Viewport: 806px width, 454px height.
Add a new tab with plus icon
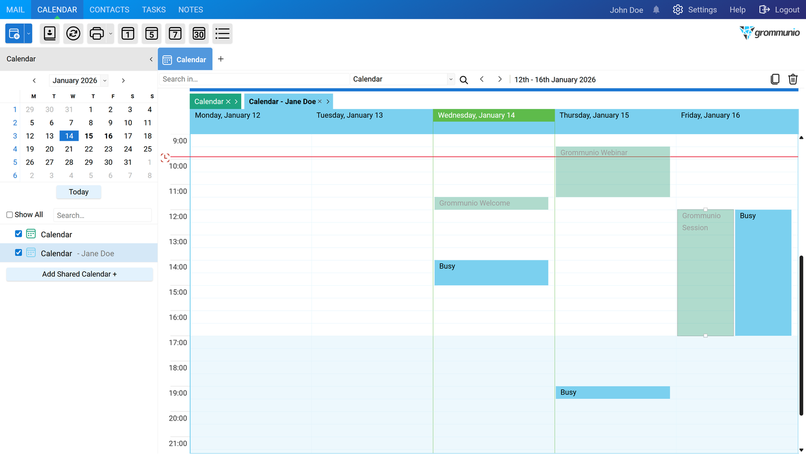[x=220, y=59]
